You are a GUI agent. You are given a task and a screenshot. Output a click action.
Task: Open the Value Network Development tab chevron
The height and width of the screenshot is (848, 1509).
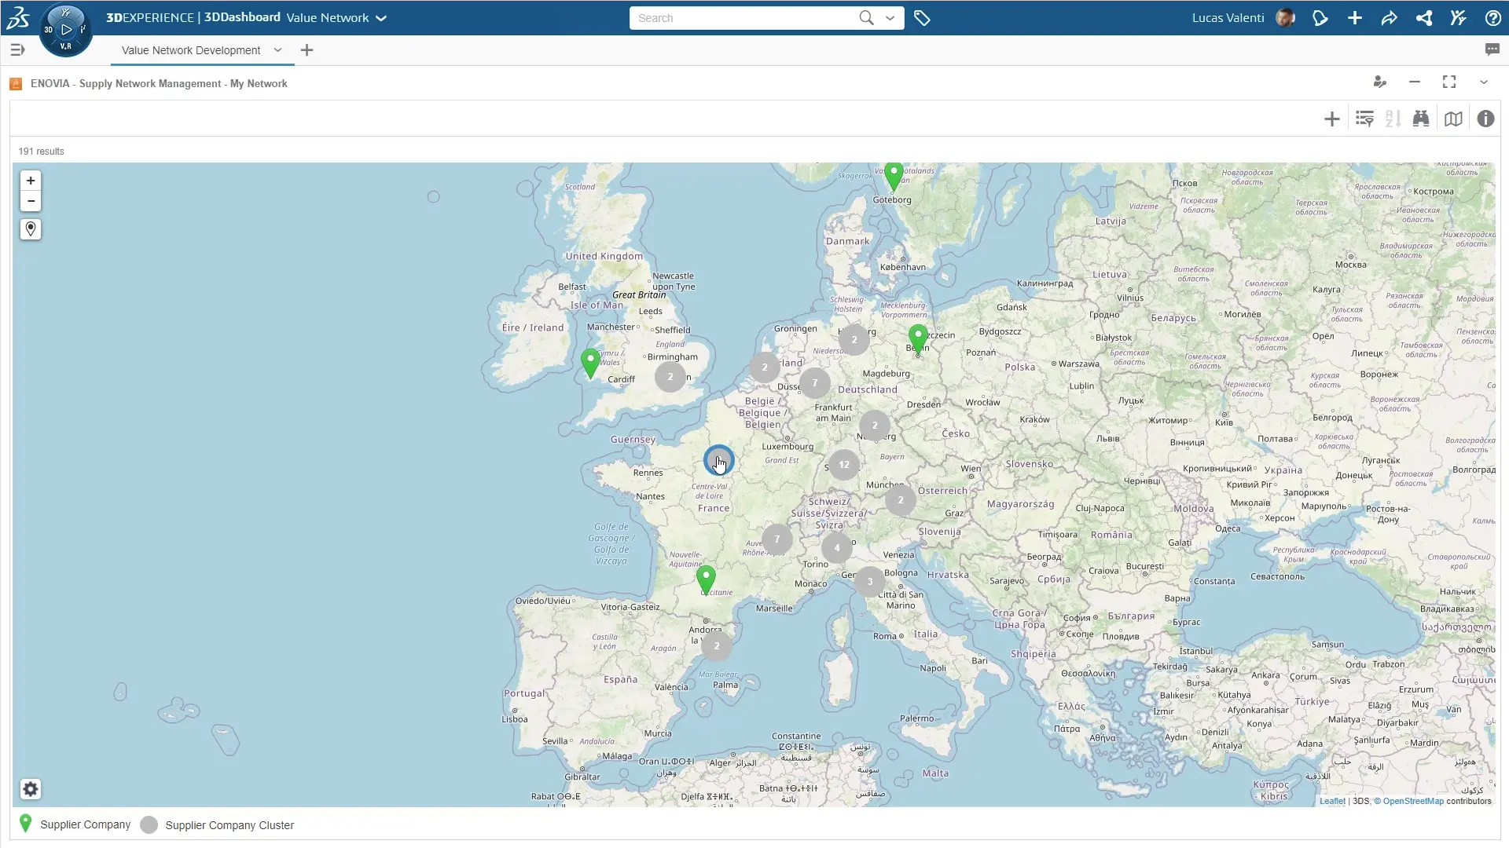click(277, 49)
